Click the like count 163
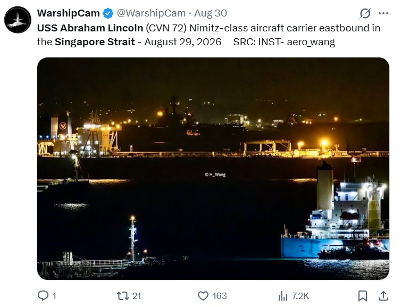The width and height of the screenshot is (401, 307). pyautogui.click(x=220, y=296)
